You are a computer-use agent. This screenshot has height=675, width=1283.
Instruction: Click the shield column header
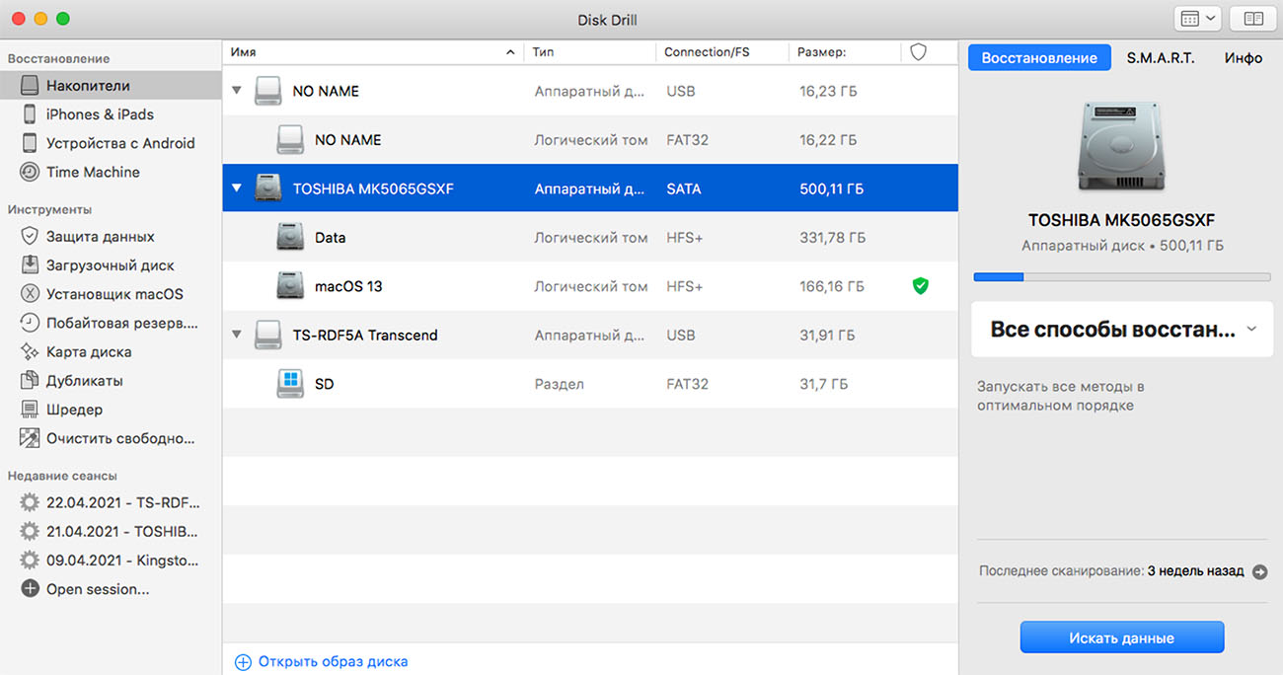click(918, 52)
